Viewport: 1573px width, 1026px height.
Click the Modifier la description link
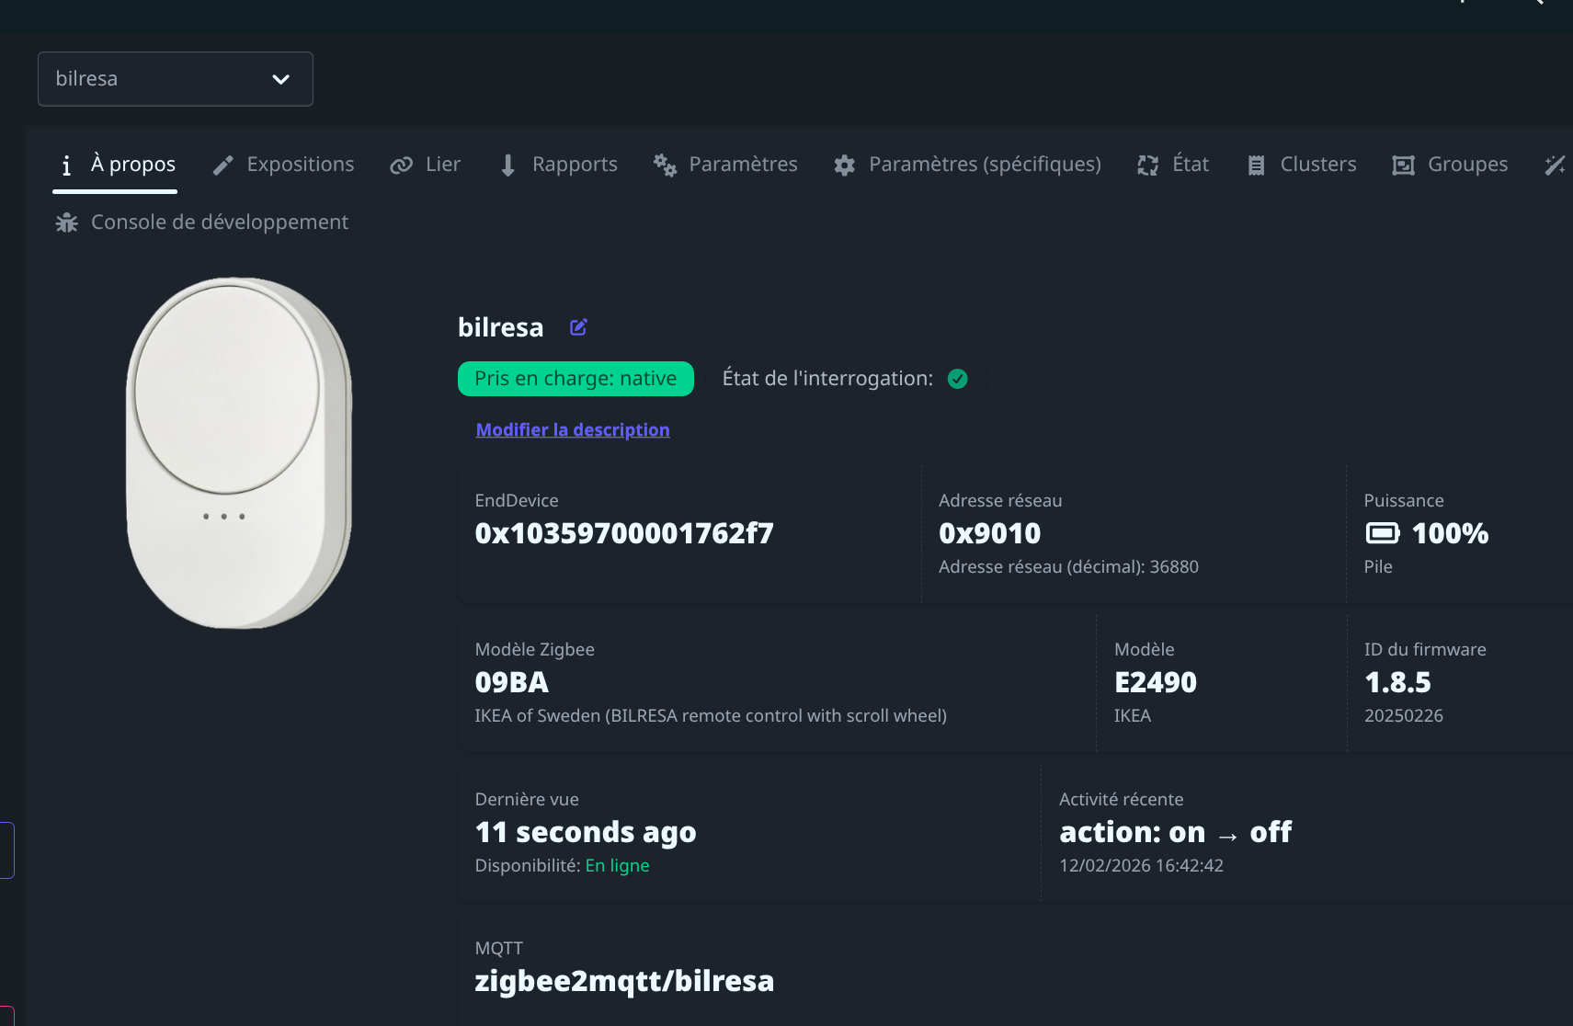point(572,429)
